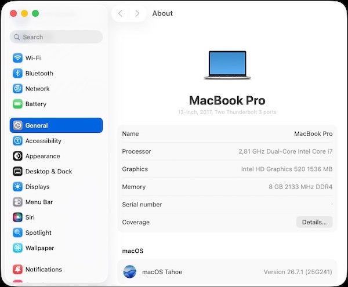Click 'Intel HD Graphics 520 1536 MB' value
This screenshot has width=348, height=287.
click(287, 169)
